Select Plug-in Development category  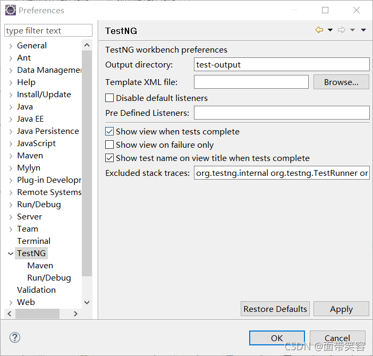pyautogui.click(x=49, y=180)
